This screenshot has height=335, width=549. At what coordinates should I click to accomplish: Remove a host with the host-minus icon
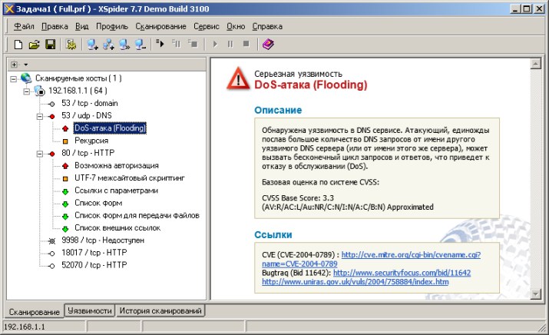141,45
